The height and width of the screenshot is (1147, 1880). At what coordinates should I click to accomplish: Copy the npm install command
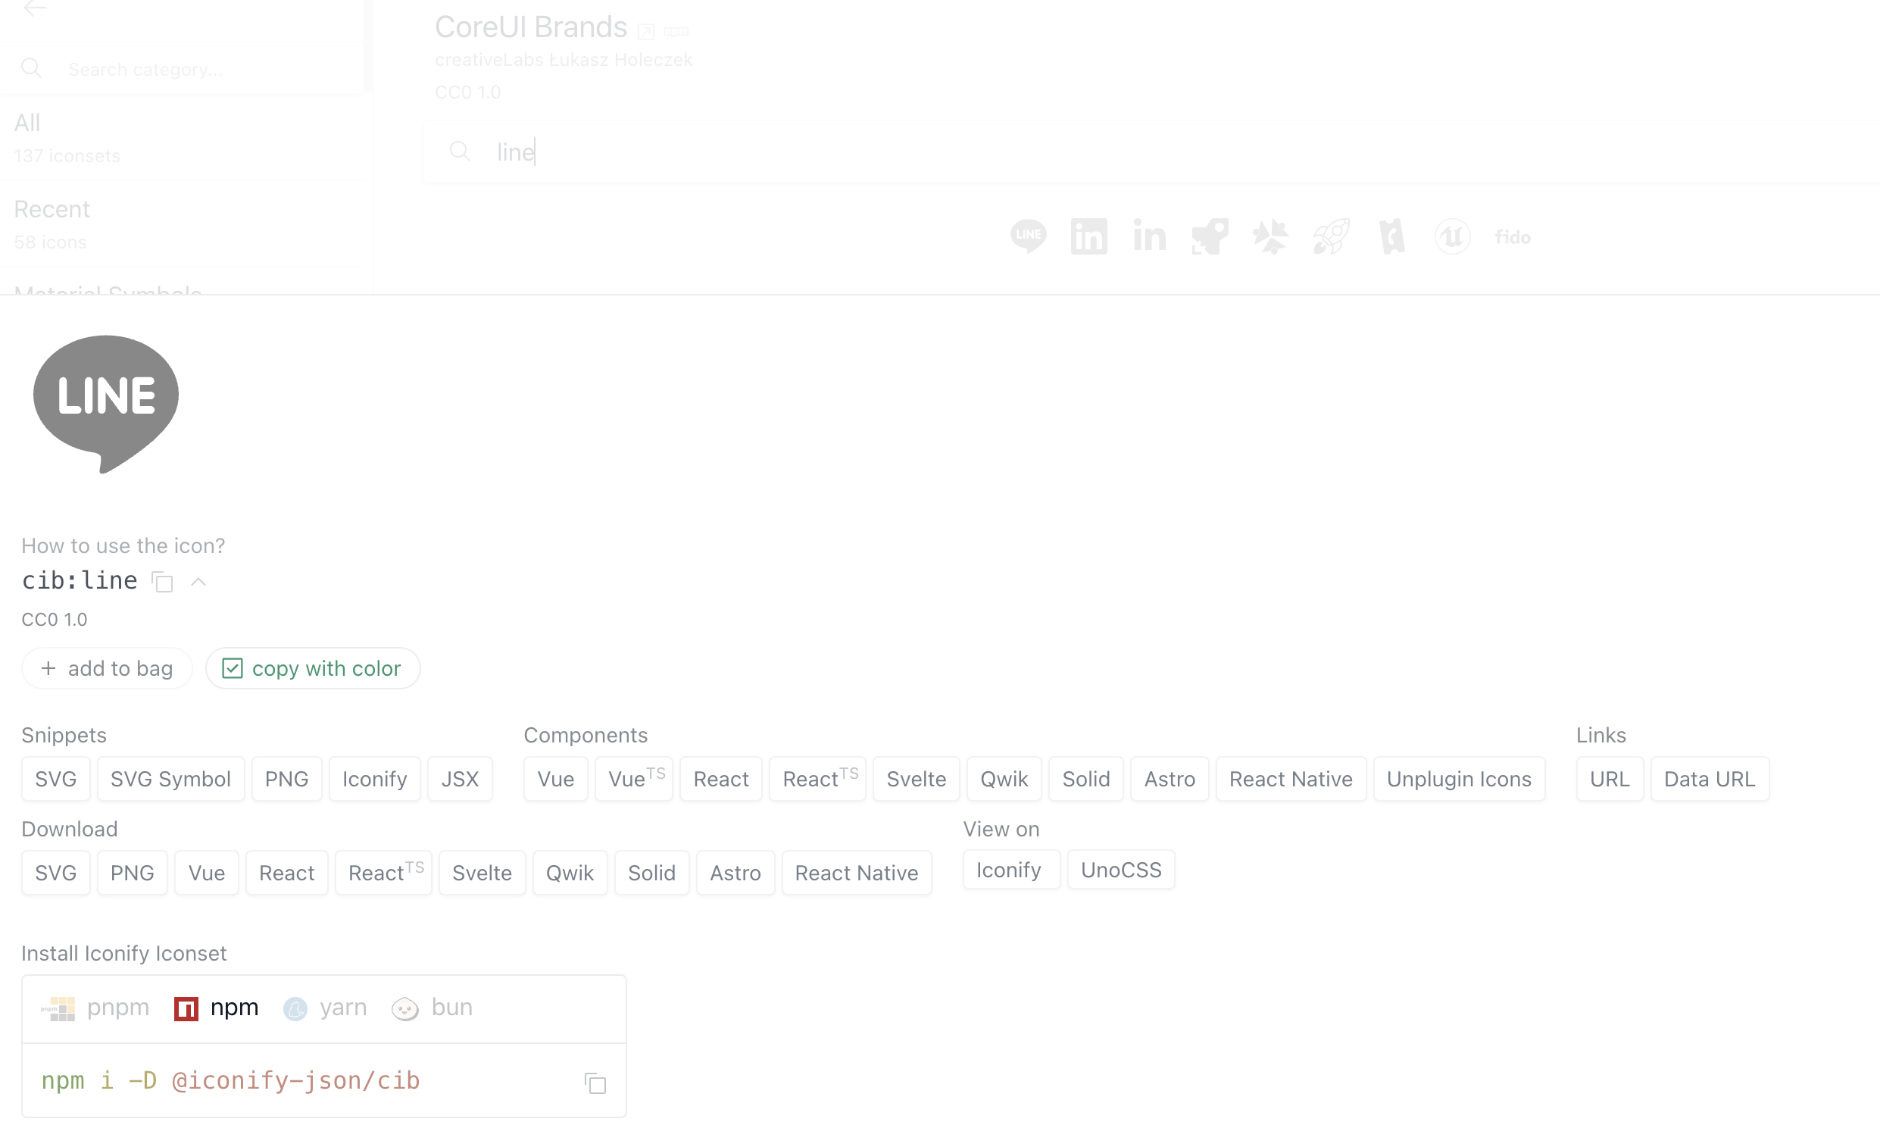pos(595,1083)
